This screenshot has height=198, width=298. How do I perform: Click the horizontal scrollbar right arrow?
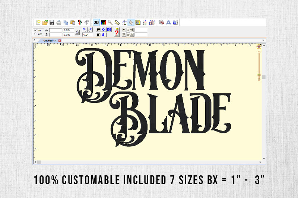[260, 162]
